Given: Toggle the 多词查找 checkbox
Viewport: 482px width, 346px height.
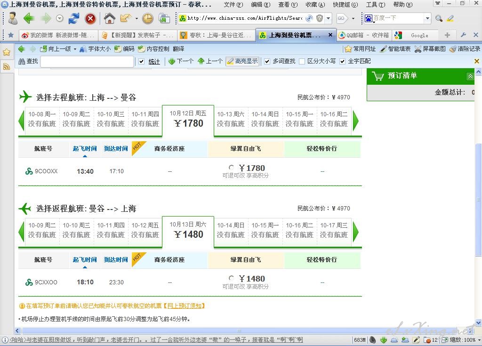Looking at the screenshot, I should (267, 62).
